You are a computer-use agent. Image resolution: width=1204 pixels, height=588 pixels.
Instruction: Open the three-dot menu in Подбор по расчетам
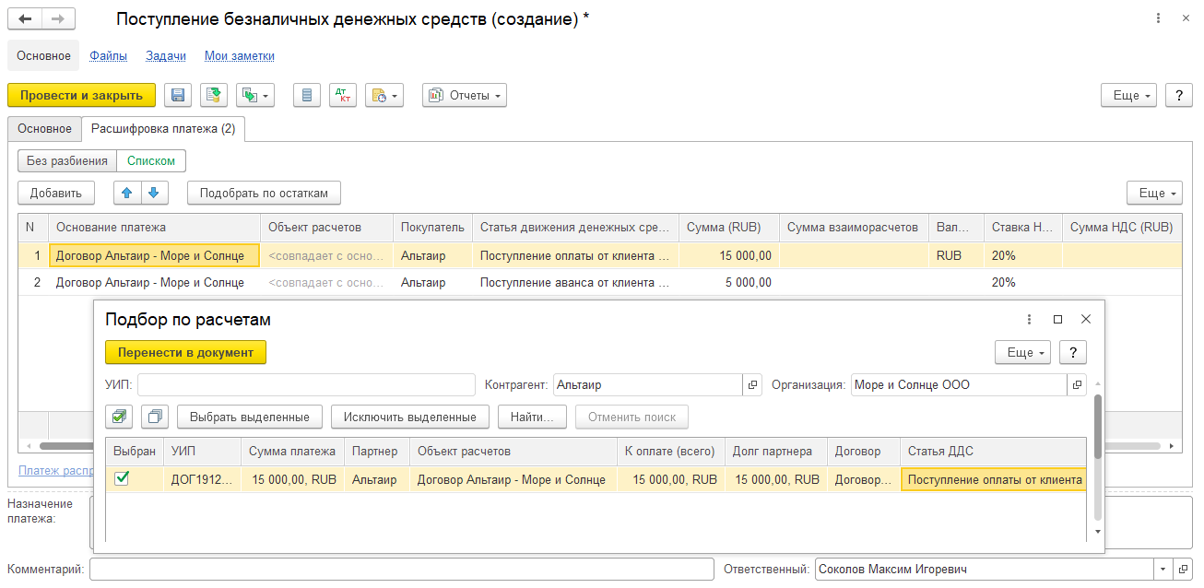[1029, 319]
